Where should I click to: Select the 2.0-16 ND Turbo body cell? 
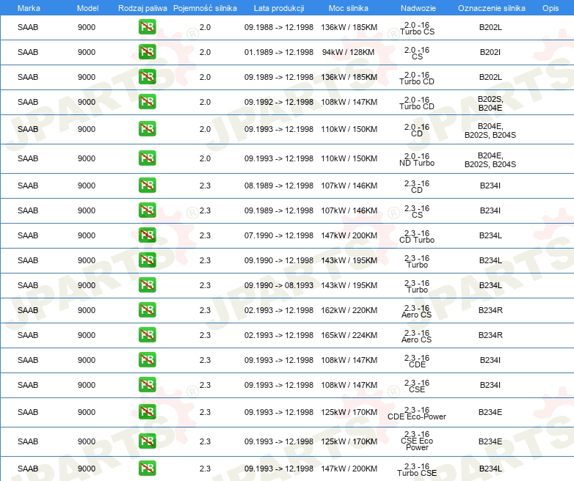[x=417, y=160]
